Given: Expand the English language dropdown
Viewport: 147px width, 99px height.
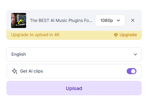Looking at the screenshot, I should [x=74, y=54].
